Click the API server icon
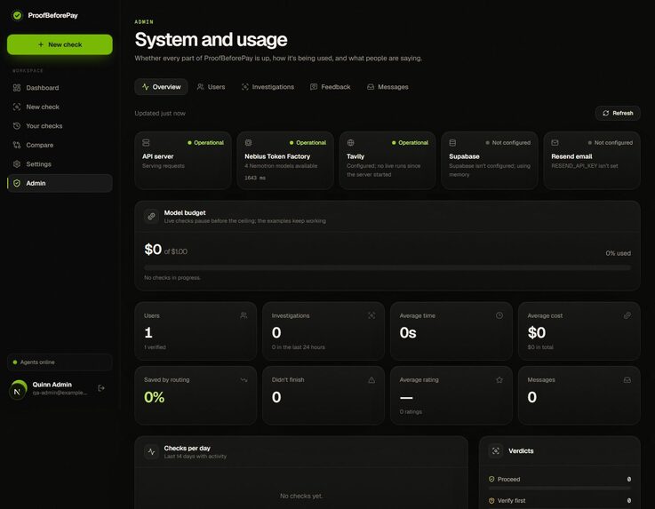The height and width of the screenshot is (509, 655). [x=146, y=143]
